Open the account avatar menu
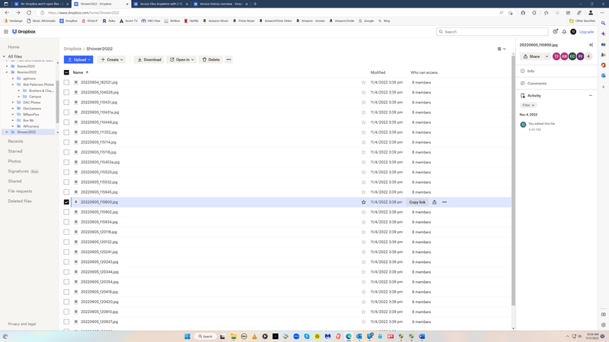The width and height of the screenshot is (609, 342). point(573,32)
